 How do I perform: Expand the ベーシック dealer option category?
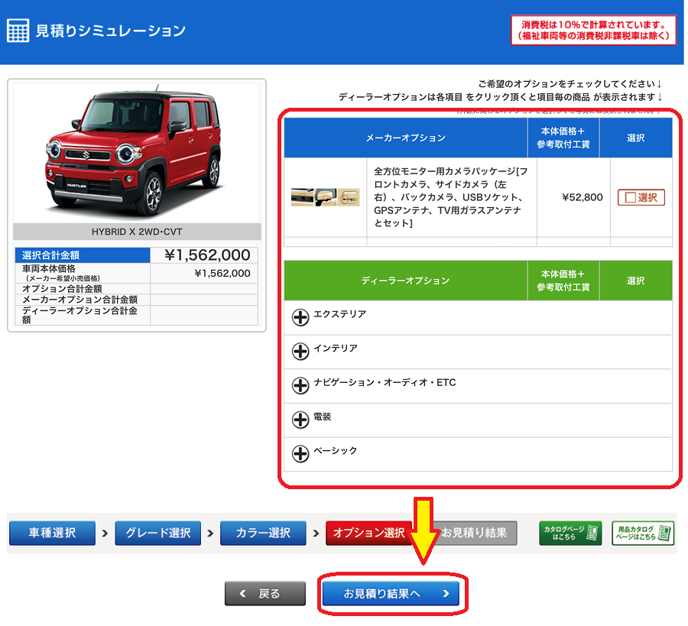click(300, 454)
